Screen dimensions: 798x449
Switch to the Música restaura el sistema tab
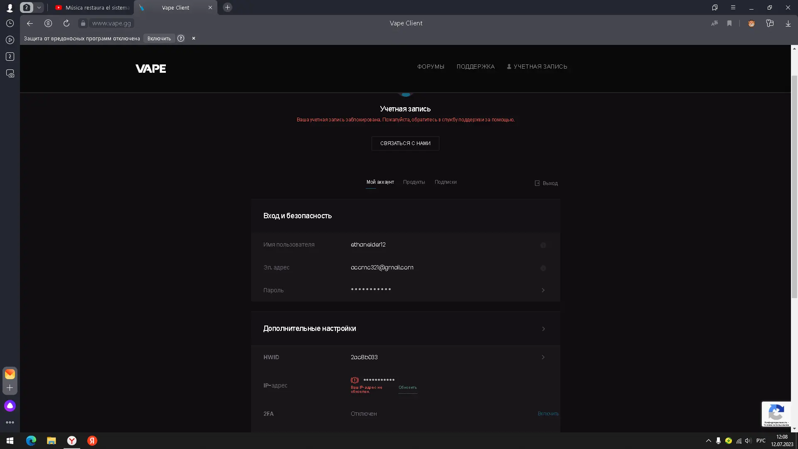point(92,7)
